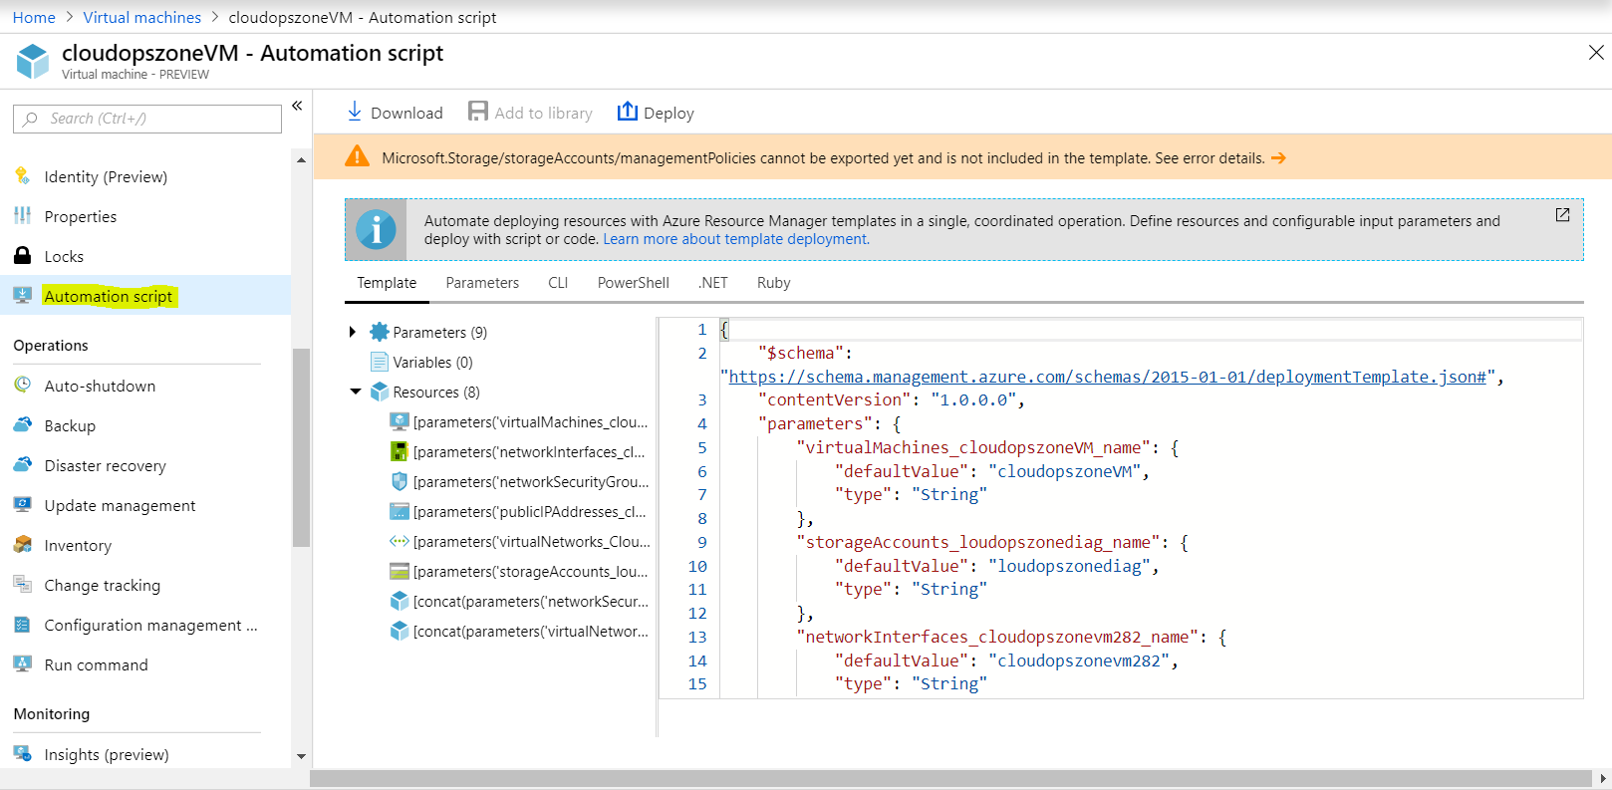Click the Deploy upload icon
The image size is (1612, 790).
coord(627,112)
